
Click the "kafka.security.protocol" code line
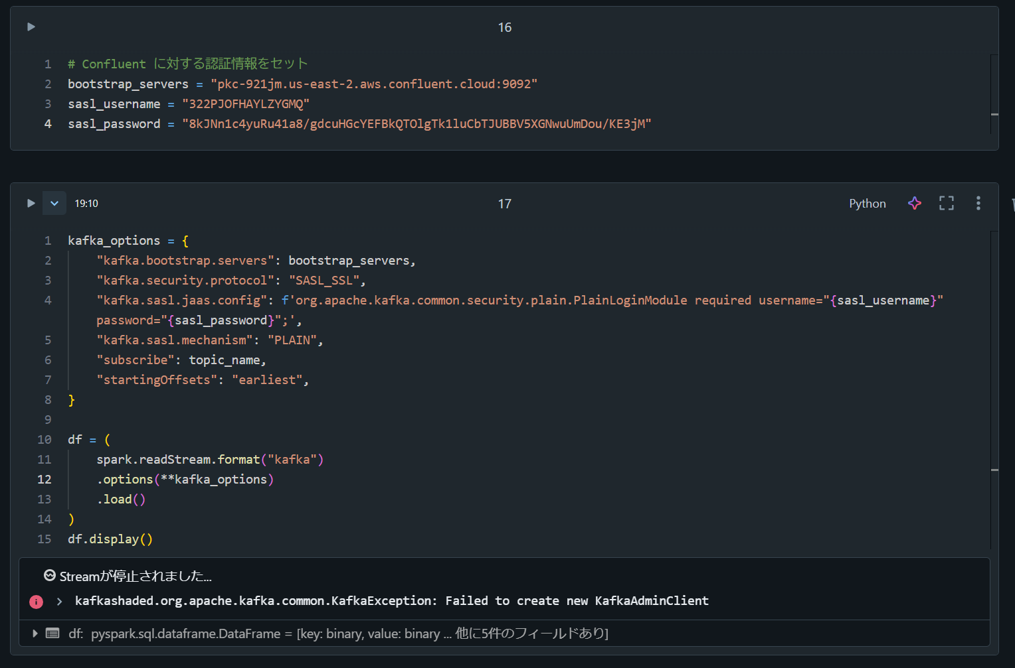click(231, 281)
